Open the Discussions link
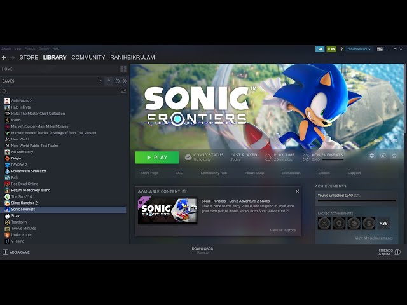Screen dimensions: 407x305 coord(291,173)
